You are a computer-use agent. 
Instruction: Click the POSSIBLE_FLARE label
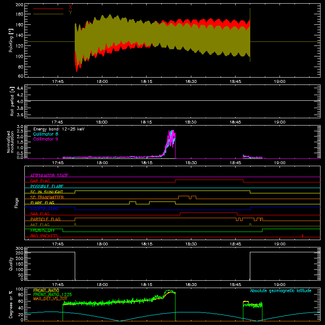47,186
